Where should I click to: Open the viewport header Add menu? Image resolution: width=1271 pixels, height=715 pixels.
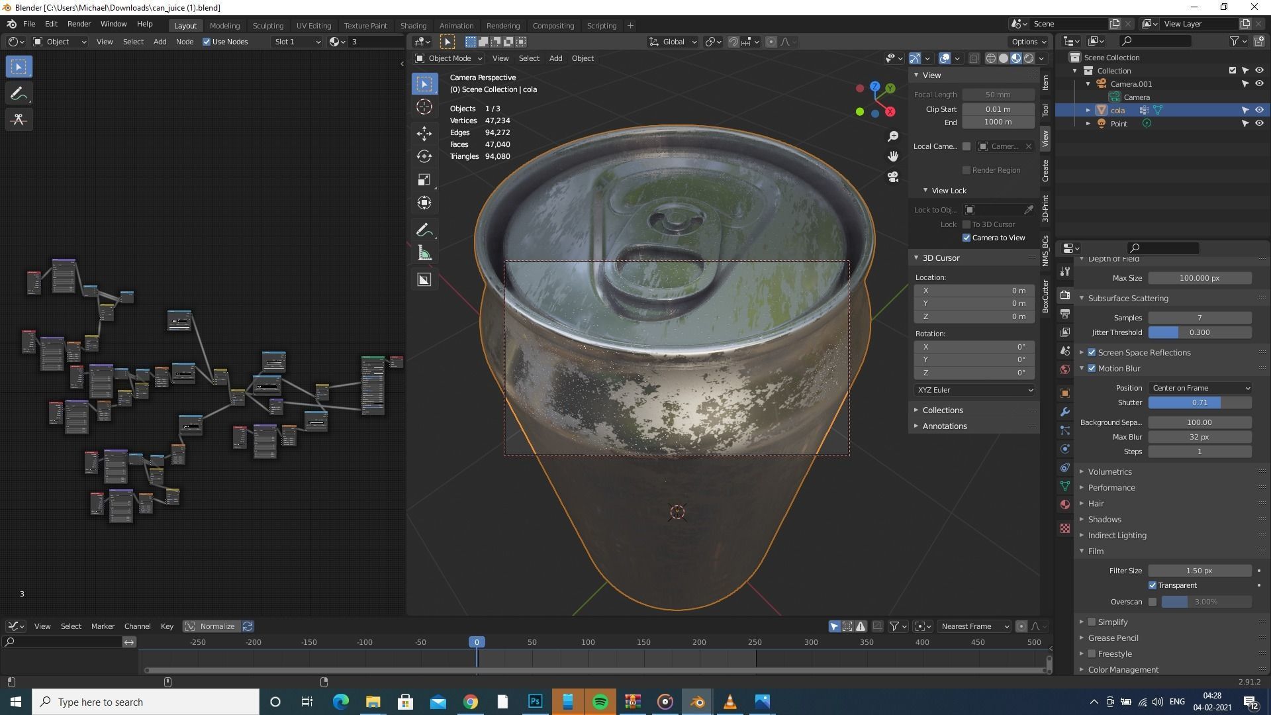coord(555,58)
